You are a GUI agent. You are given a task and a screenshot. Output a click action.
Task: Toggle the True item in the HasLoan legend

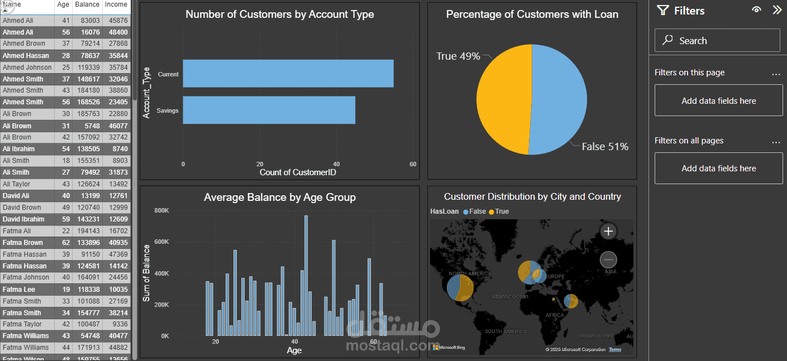coord(502,211)
